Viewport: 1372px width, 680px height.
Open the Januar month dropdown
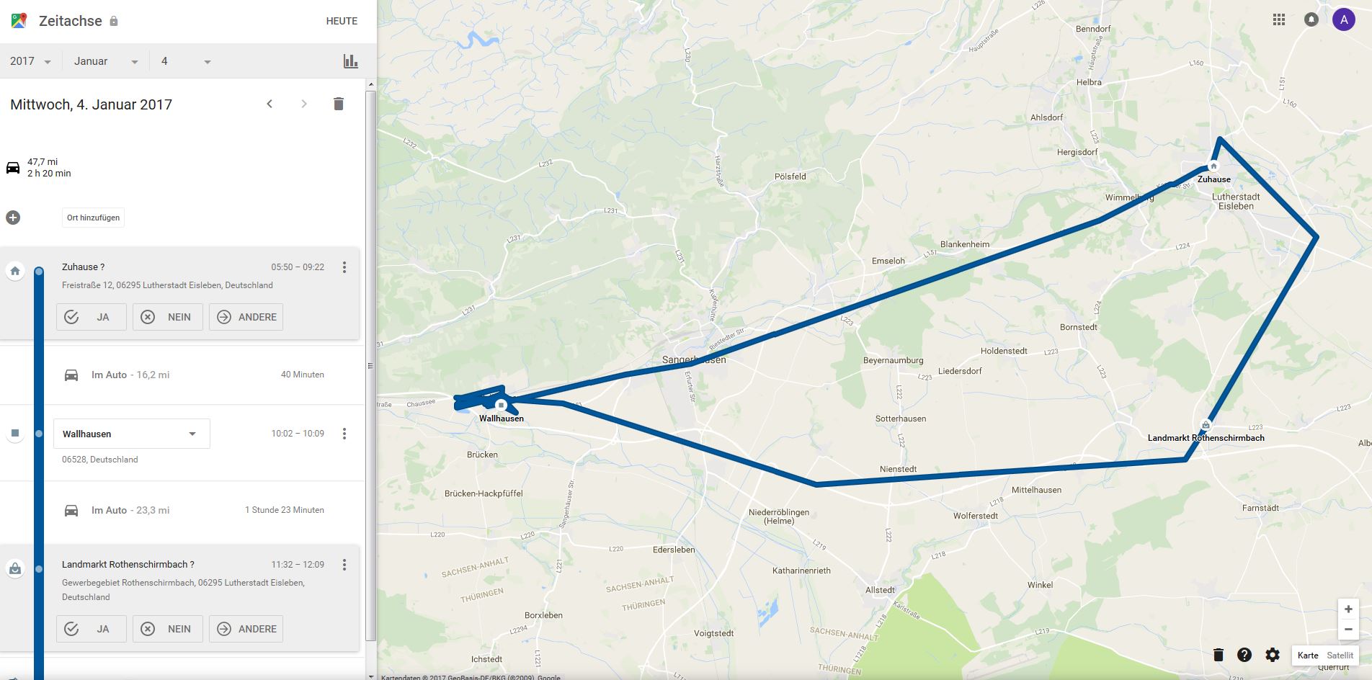(106, 61)
